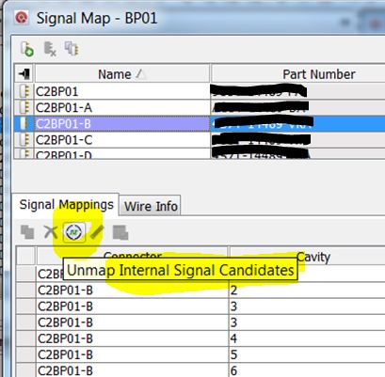This screenshot has width=385, height=377.
Task: Click the delete connector icon with X
Action: pyautogui.click(x=50, y=49)
